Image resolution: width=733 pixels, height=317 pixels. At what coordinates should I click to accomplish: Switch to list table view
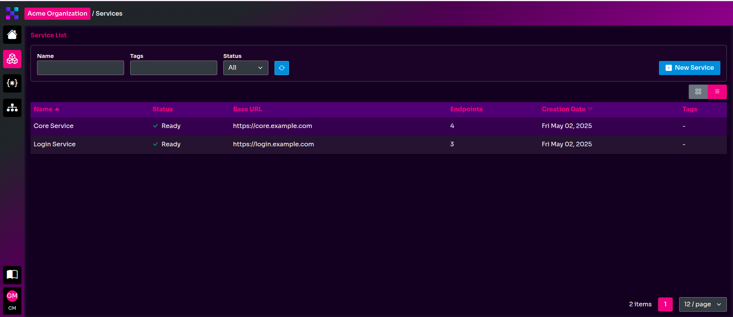[717, 92]
